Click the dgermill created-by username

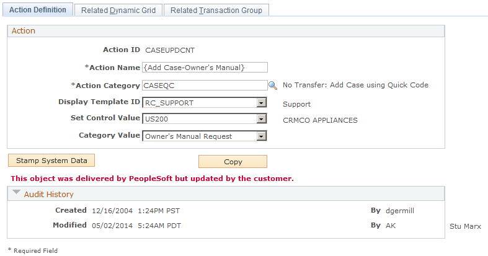point(400,211)
